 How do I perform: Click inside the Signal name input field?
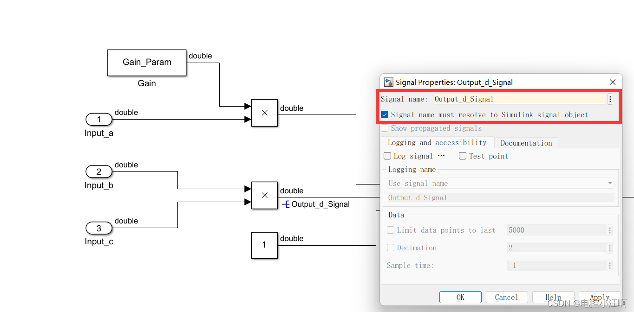coord(511,99)
